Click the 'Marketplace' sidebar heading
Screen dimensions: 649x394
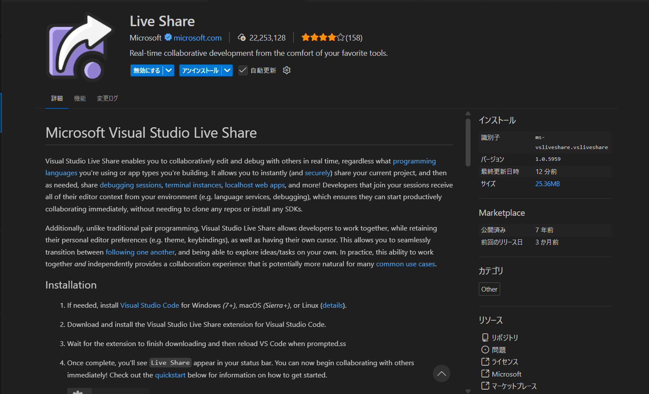point(502,213)
